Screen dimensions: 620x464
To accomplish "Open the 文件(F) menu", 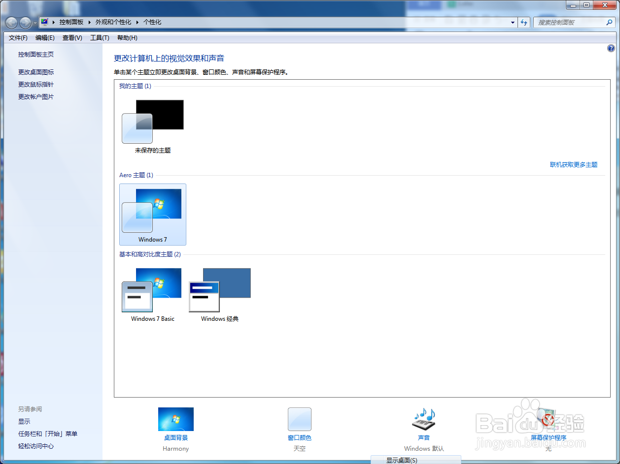I will [18, 38].
